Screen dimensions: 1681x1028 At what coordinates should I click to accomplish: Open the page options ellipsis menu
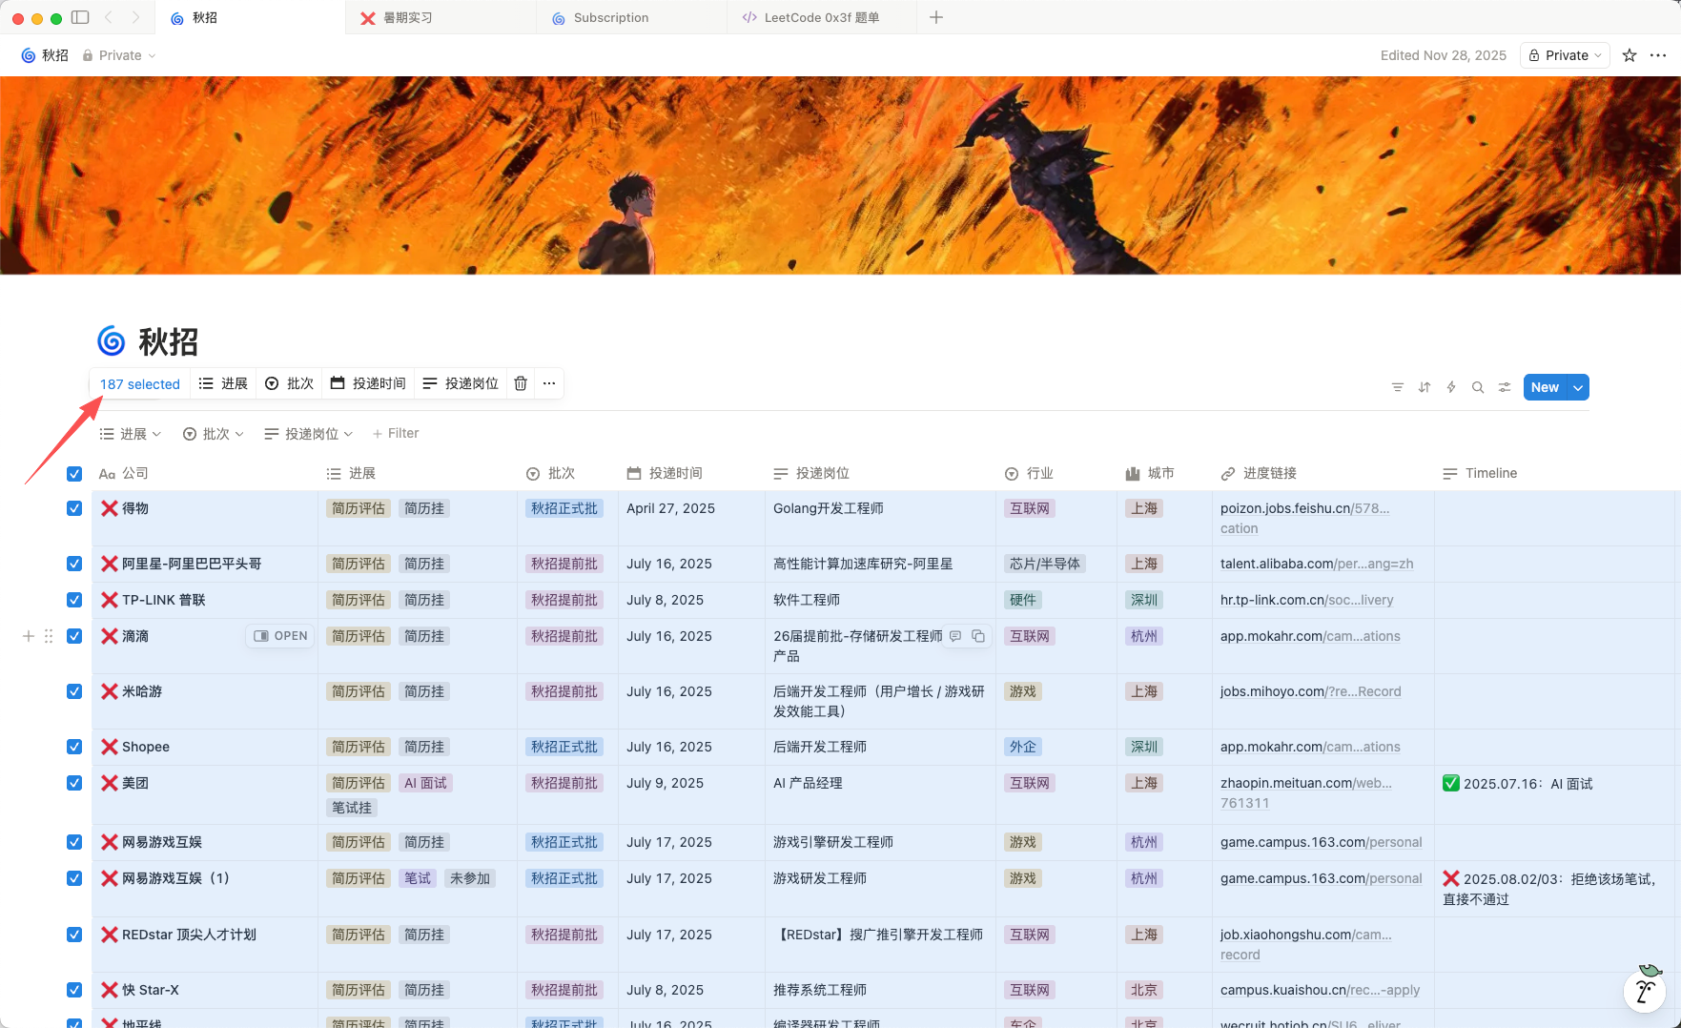pyautogui.click(x=1658, y=55)
